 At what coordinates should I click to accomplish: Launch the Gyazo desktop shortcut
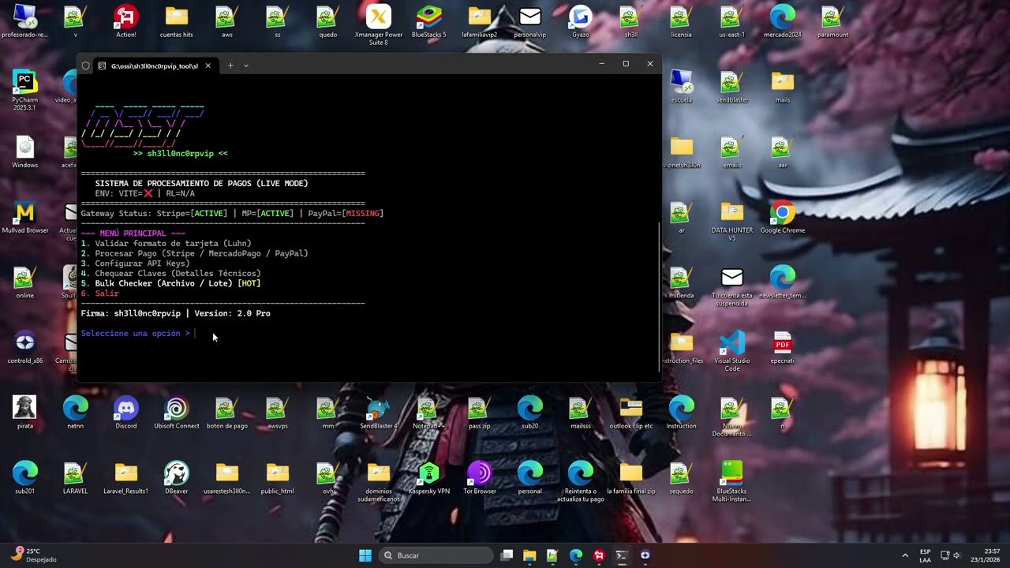pos(581,21)
